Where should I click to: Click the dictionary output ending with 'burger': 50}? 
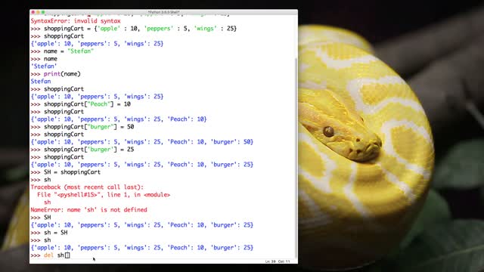pos(141,142)
